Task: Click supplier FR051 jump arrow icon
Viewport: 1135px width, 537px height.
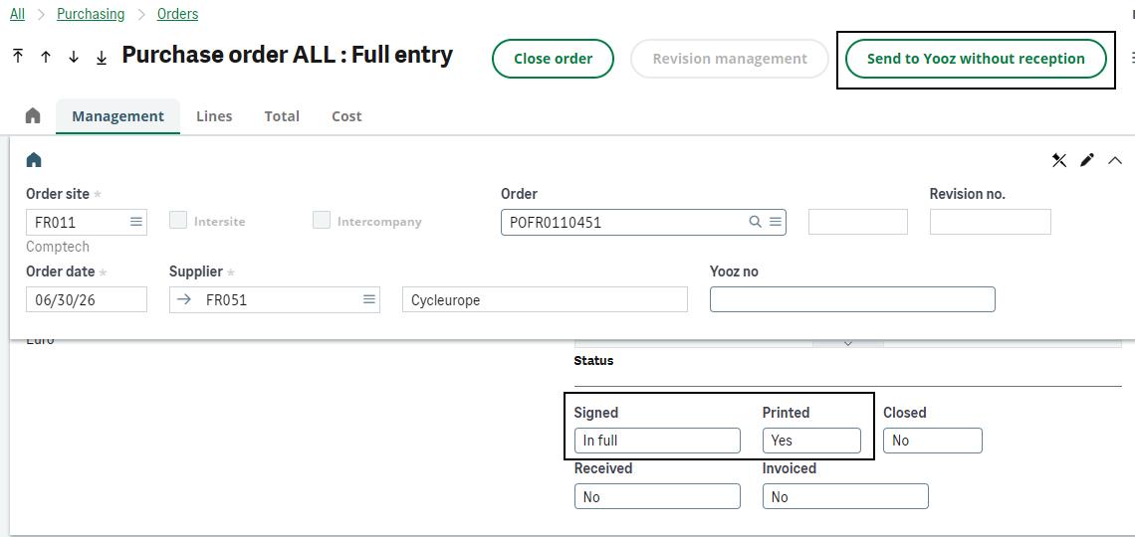Action: [x=184, y=299]
